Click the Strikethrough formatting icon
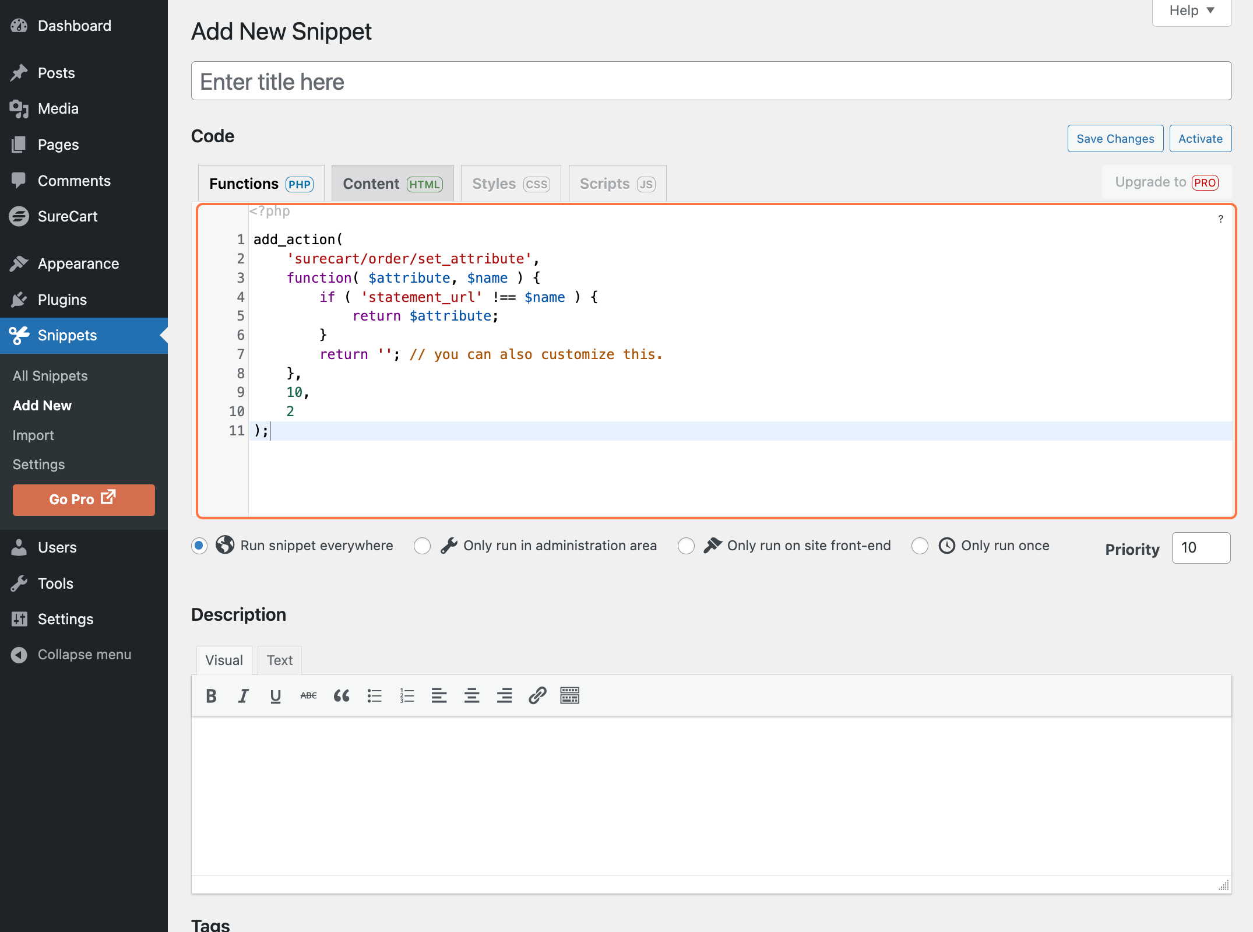1253x932 pixels. (x=307, y=696)
